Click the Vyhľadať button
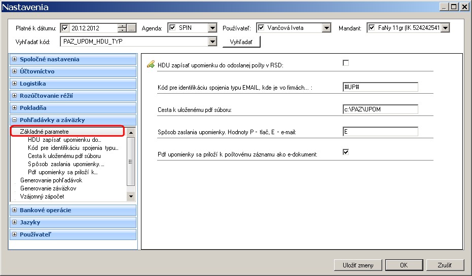The image size is (472, 276). [x=241, y=42]
